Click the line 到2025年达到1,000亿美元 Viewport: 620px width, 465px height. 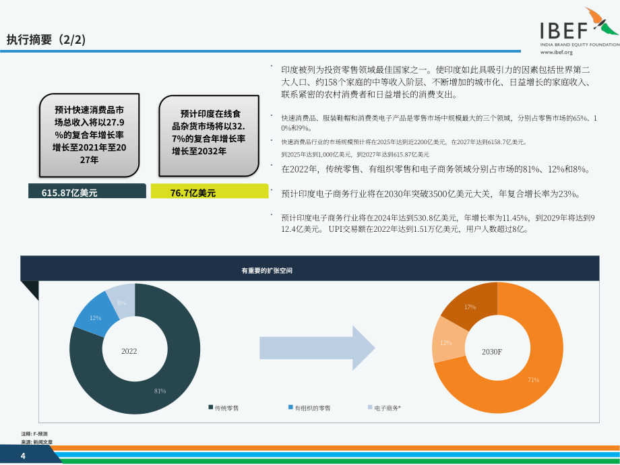355,154
